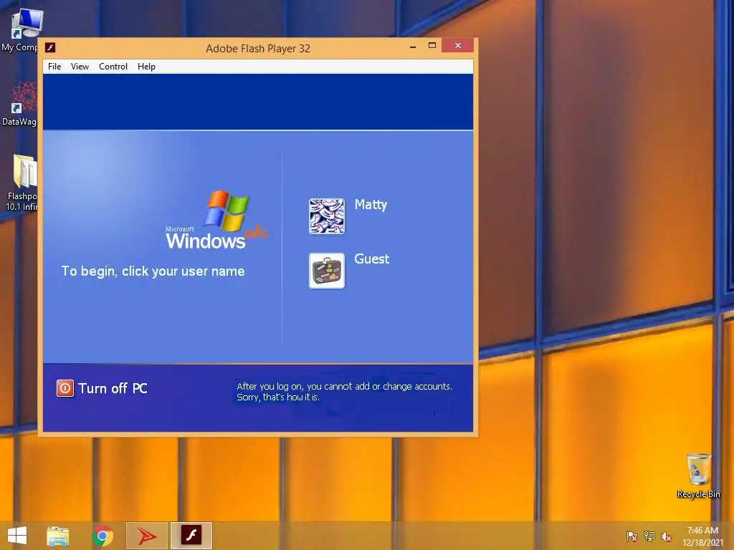This screenshot has width=734, height=550.
Task: Click the network tray icon
Action: click(649, 536)
